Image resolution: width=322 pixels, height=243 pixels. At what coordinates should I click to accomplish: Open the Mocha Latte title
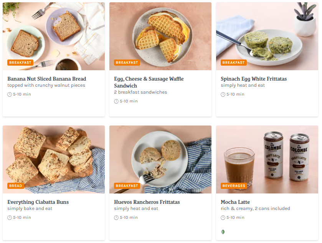pos(235,202)
